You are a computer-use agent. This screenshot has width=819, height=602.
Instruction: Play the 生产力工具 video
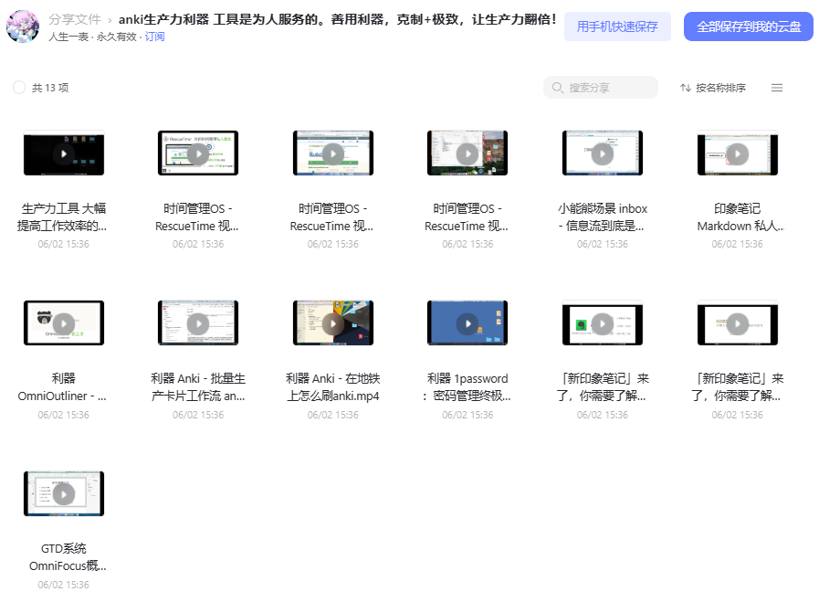point(64,153)
